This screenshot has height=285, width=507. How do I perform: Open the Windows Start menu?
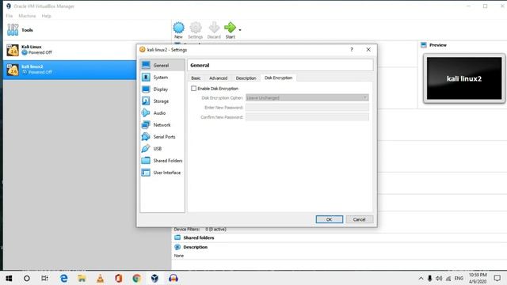coord(9,278)
